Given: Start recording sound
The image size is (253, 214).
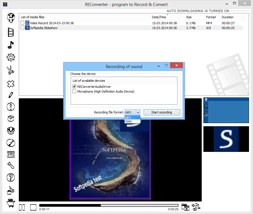Looking at the screenshot, I should tap(162, 112).
